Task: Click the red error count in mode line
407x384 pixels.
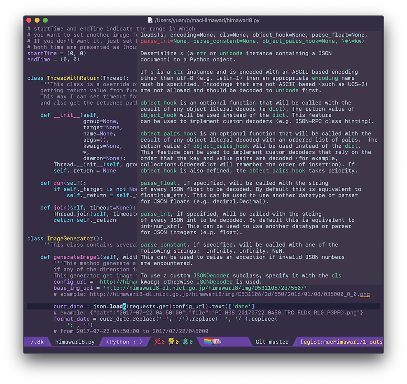Action: 159,342
